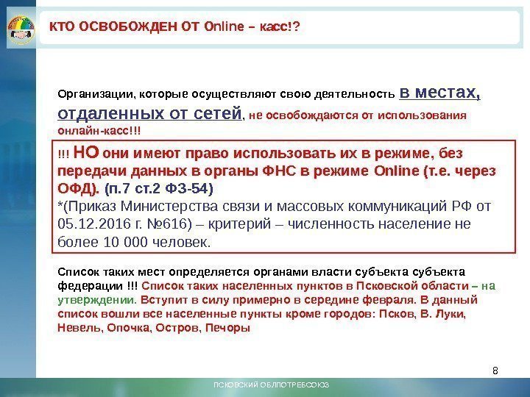Click the underlined text 'отдаленных от сетей'
The image size is (530, 397).
point(150,113)
